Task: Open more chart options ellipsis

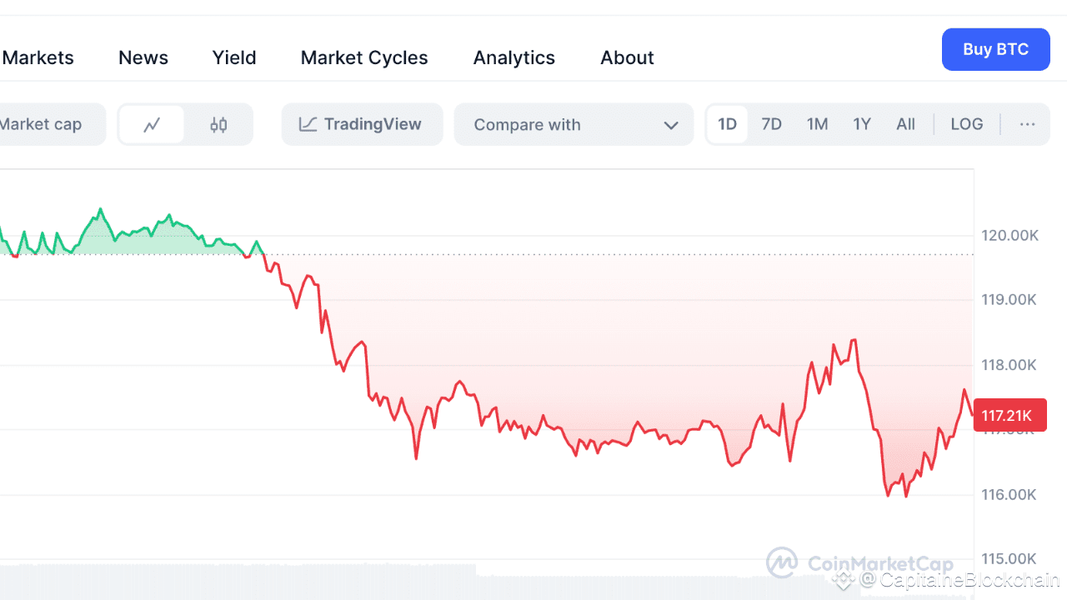Action: coord(1027,125)
